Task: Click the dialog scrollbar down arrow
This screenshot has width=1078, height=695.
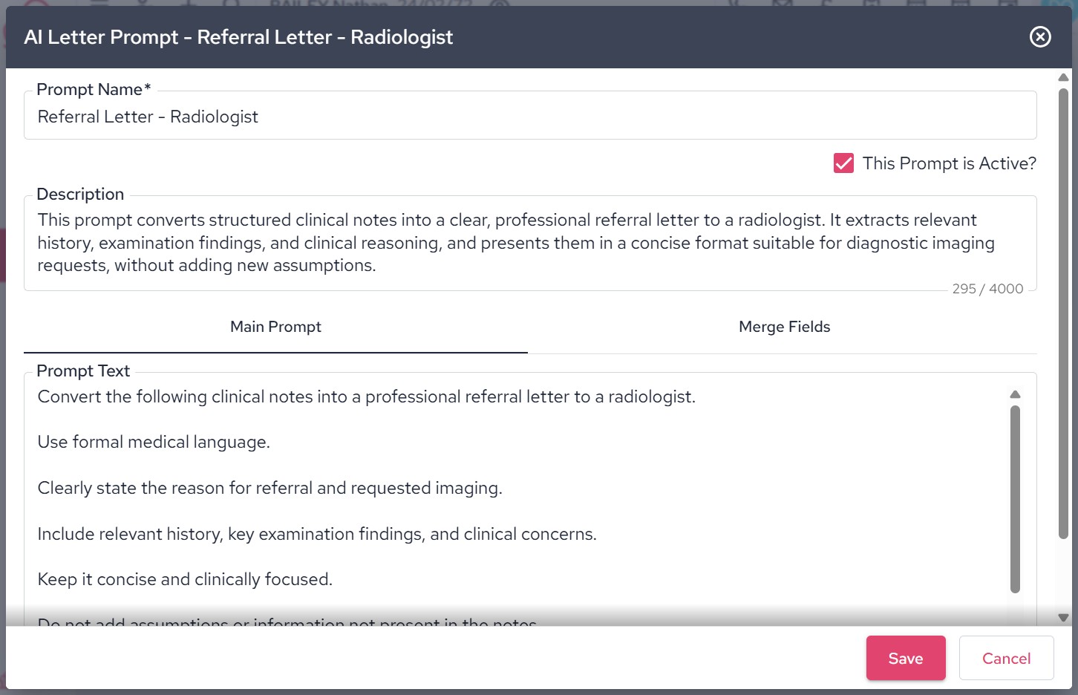Action: [x=1063, y=617]
